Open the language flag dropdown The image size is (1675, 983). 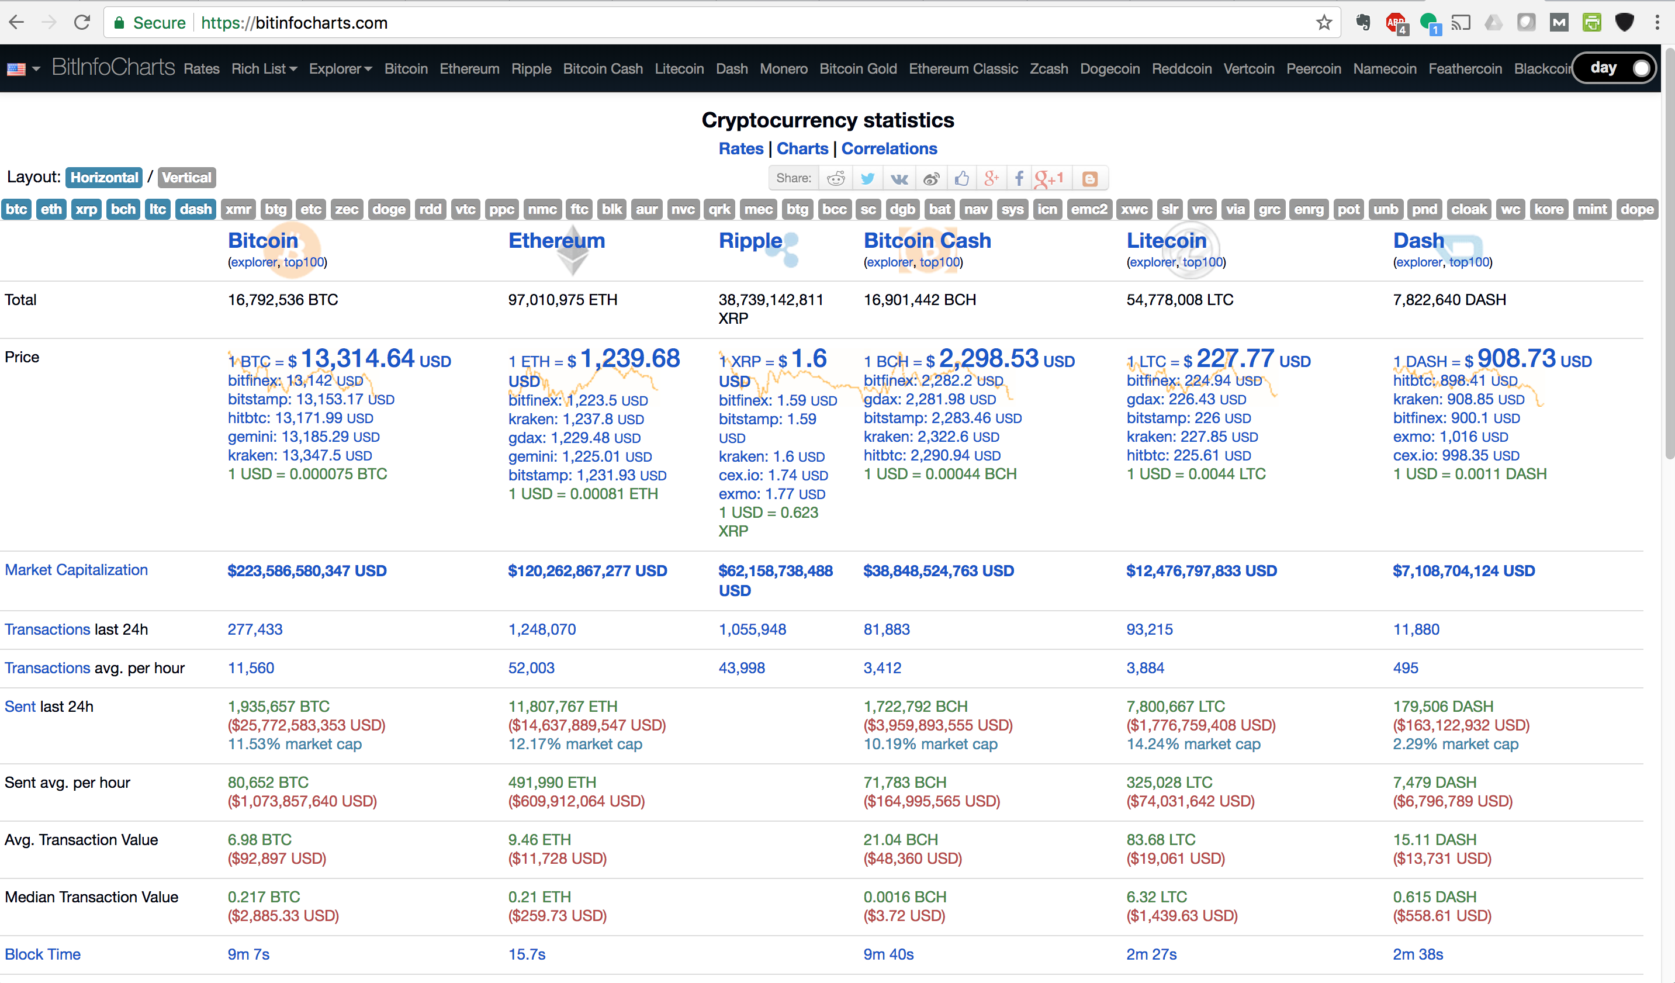tap(23, 69)
